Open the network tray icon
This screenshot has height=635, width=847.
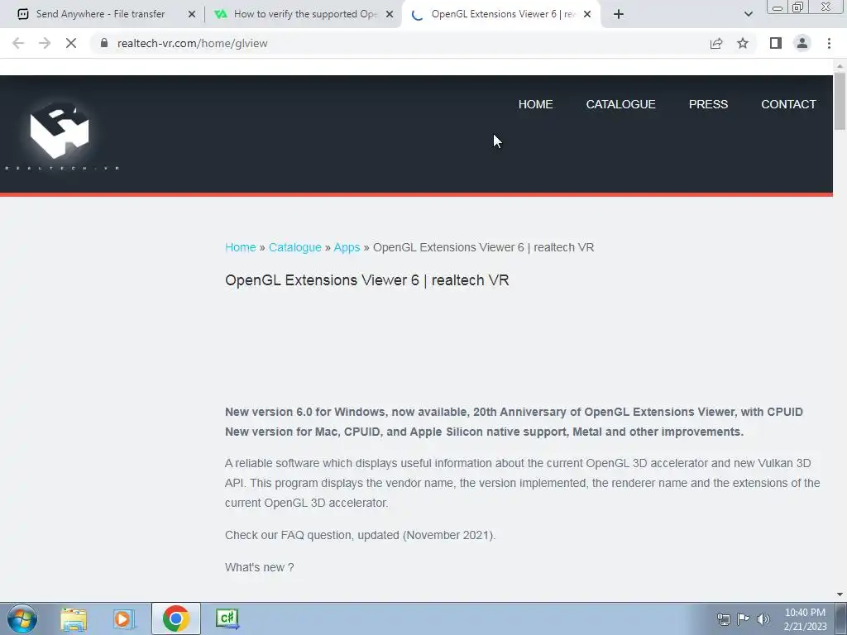point(723,619)
